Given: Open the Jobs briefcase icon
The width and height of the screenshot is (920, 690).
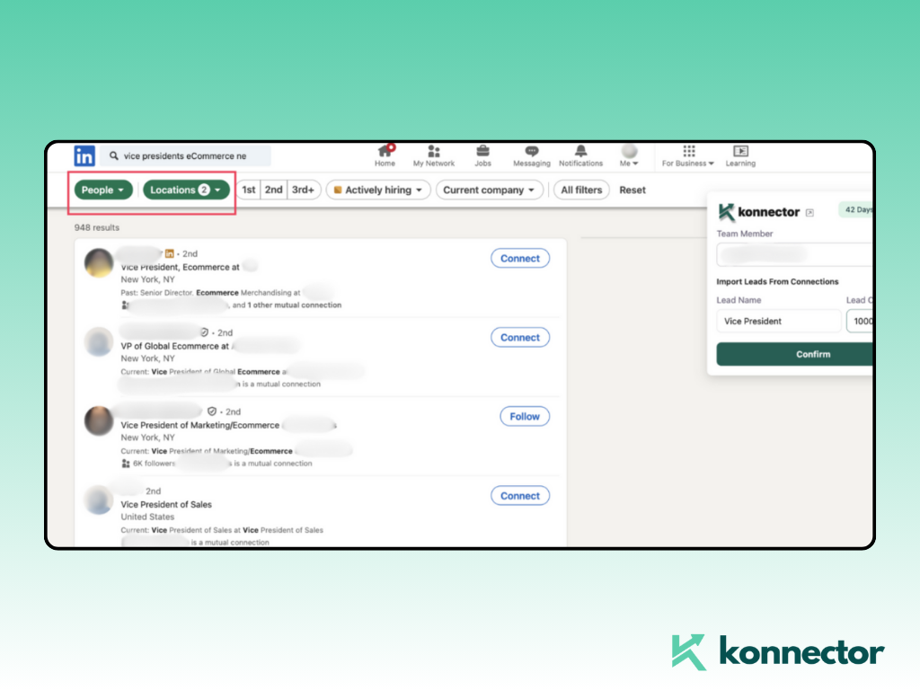Looking at the screenshot, I should pyautogui.click(x=482, y=151).
